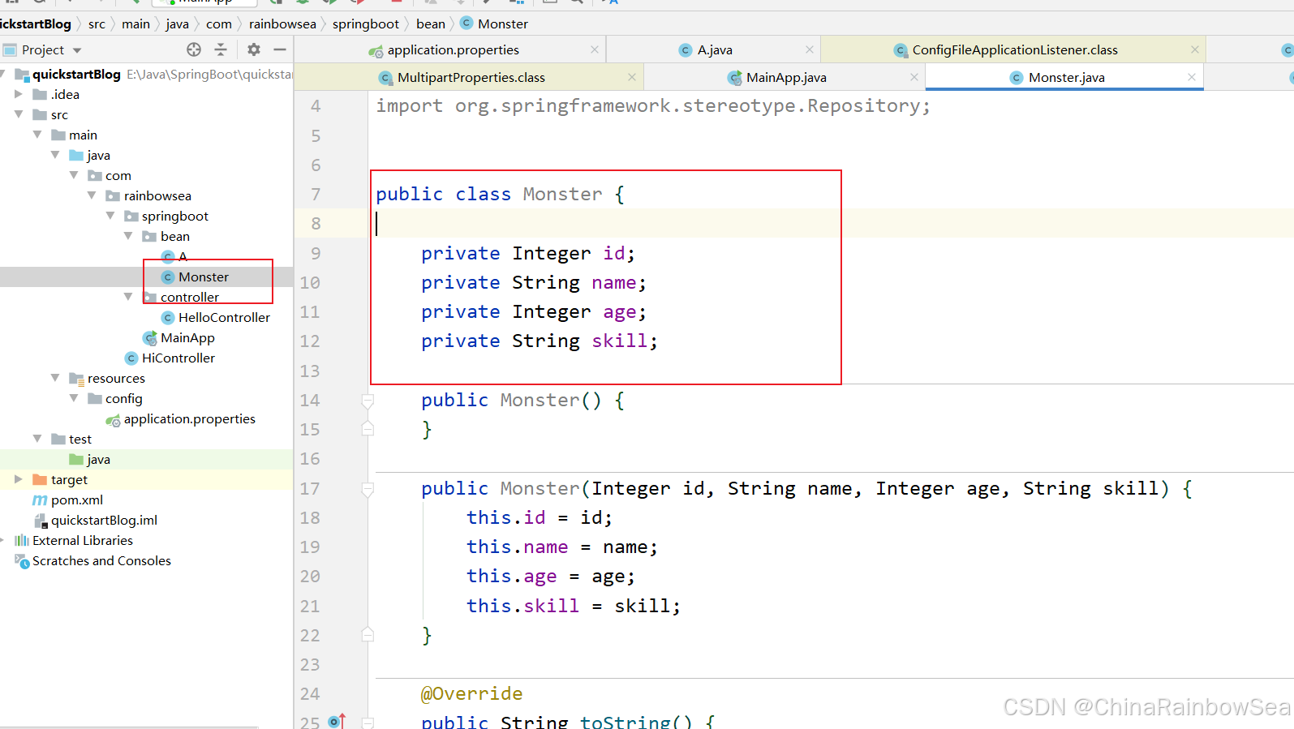Collapse the springboot package
This screenshot has width=1294, height=729.
(x=110, y=216)
